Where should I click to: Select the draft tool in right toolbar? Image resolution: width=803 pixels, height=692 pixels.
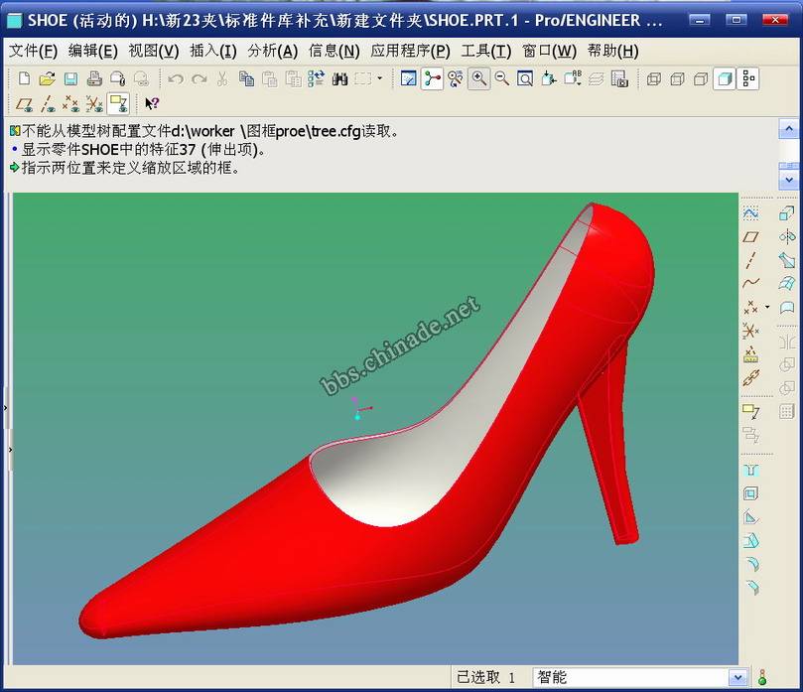[x=750, y=540]
